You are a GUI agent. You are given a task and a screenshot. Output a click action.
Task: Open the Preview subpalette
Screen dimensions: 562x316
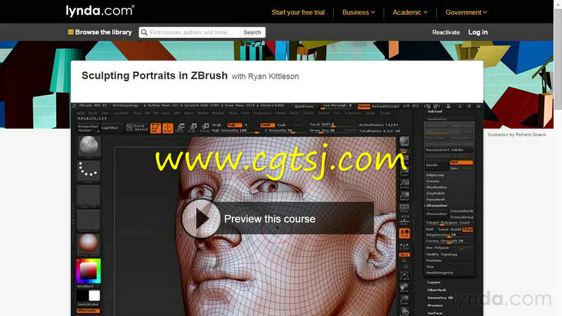[x=435, y=305]
